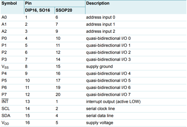
Task: Select the DIP16, SO16 subheader
Action: click(x=37, y=10)
